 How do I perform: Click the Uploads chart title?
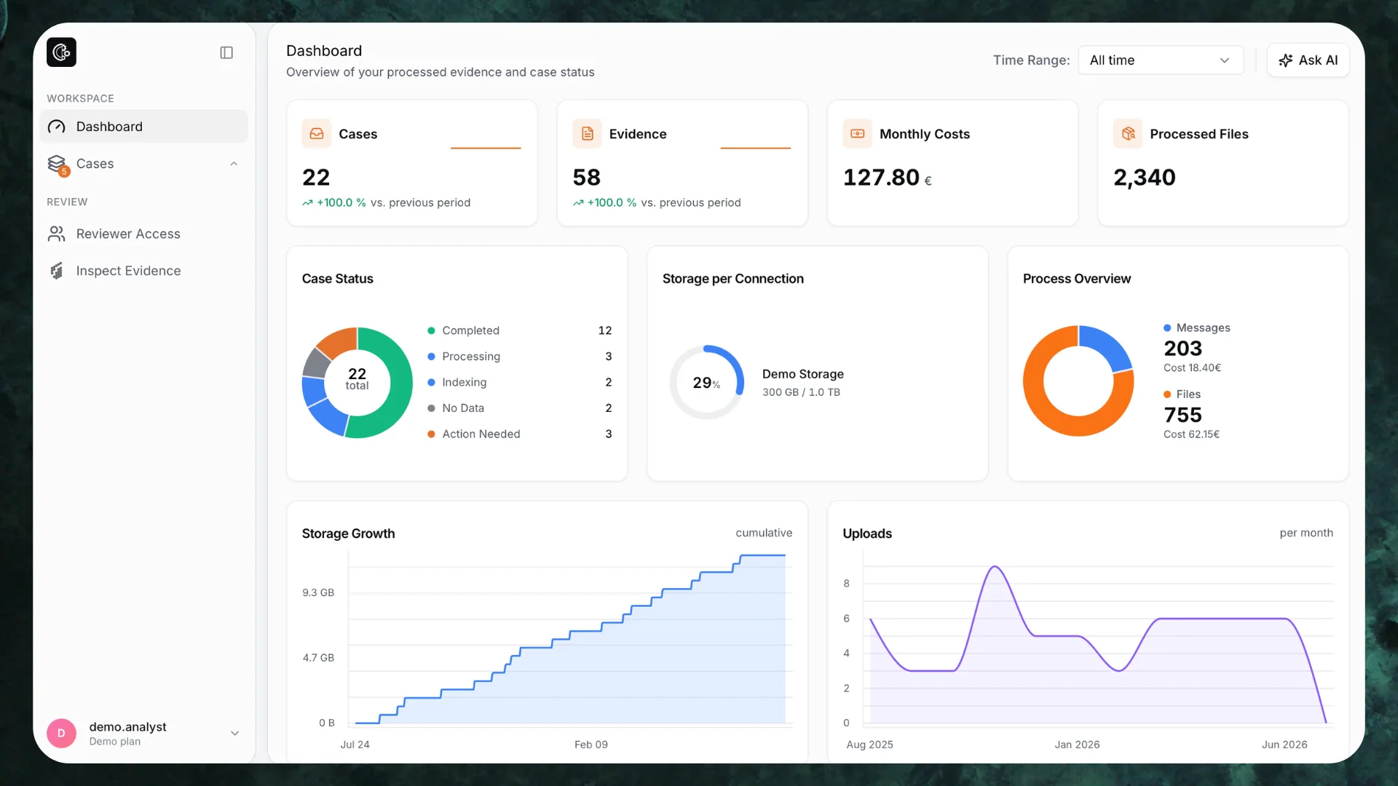click(866, 533)
